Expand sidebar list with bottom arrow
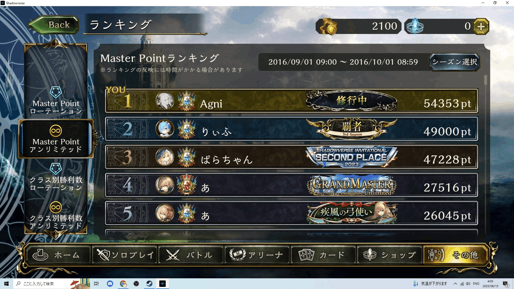514x289 pixels. point(56,235)
